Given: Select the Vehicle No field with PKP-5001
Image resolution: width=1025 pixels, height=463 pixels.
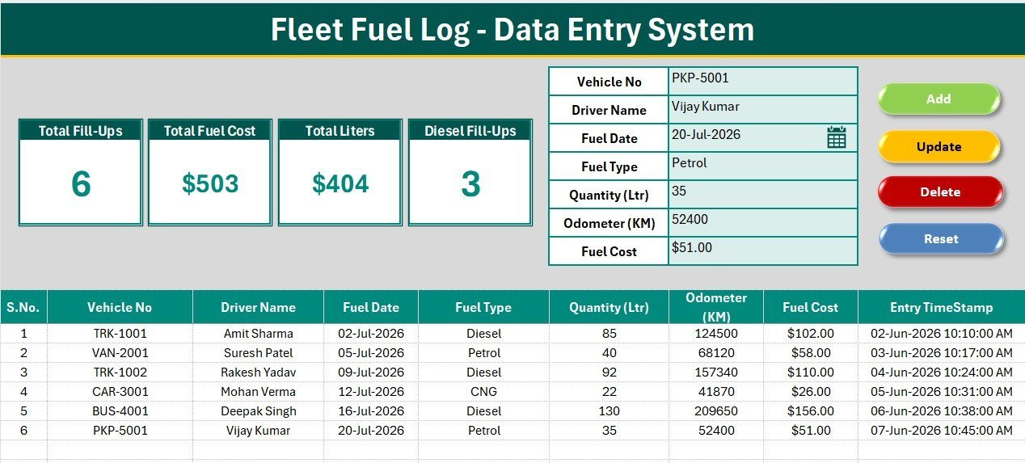Looking at the screenshot, I should click(x=763, y=81).
